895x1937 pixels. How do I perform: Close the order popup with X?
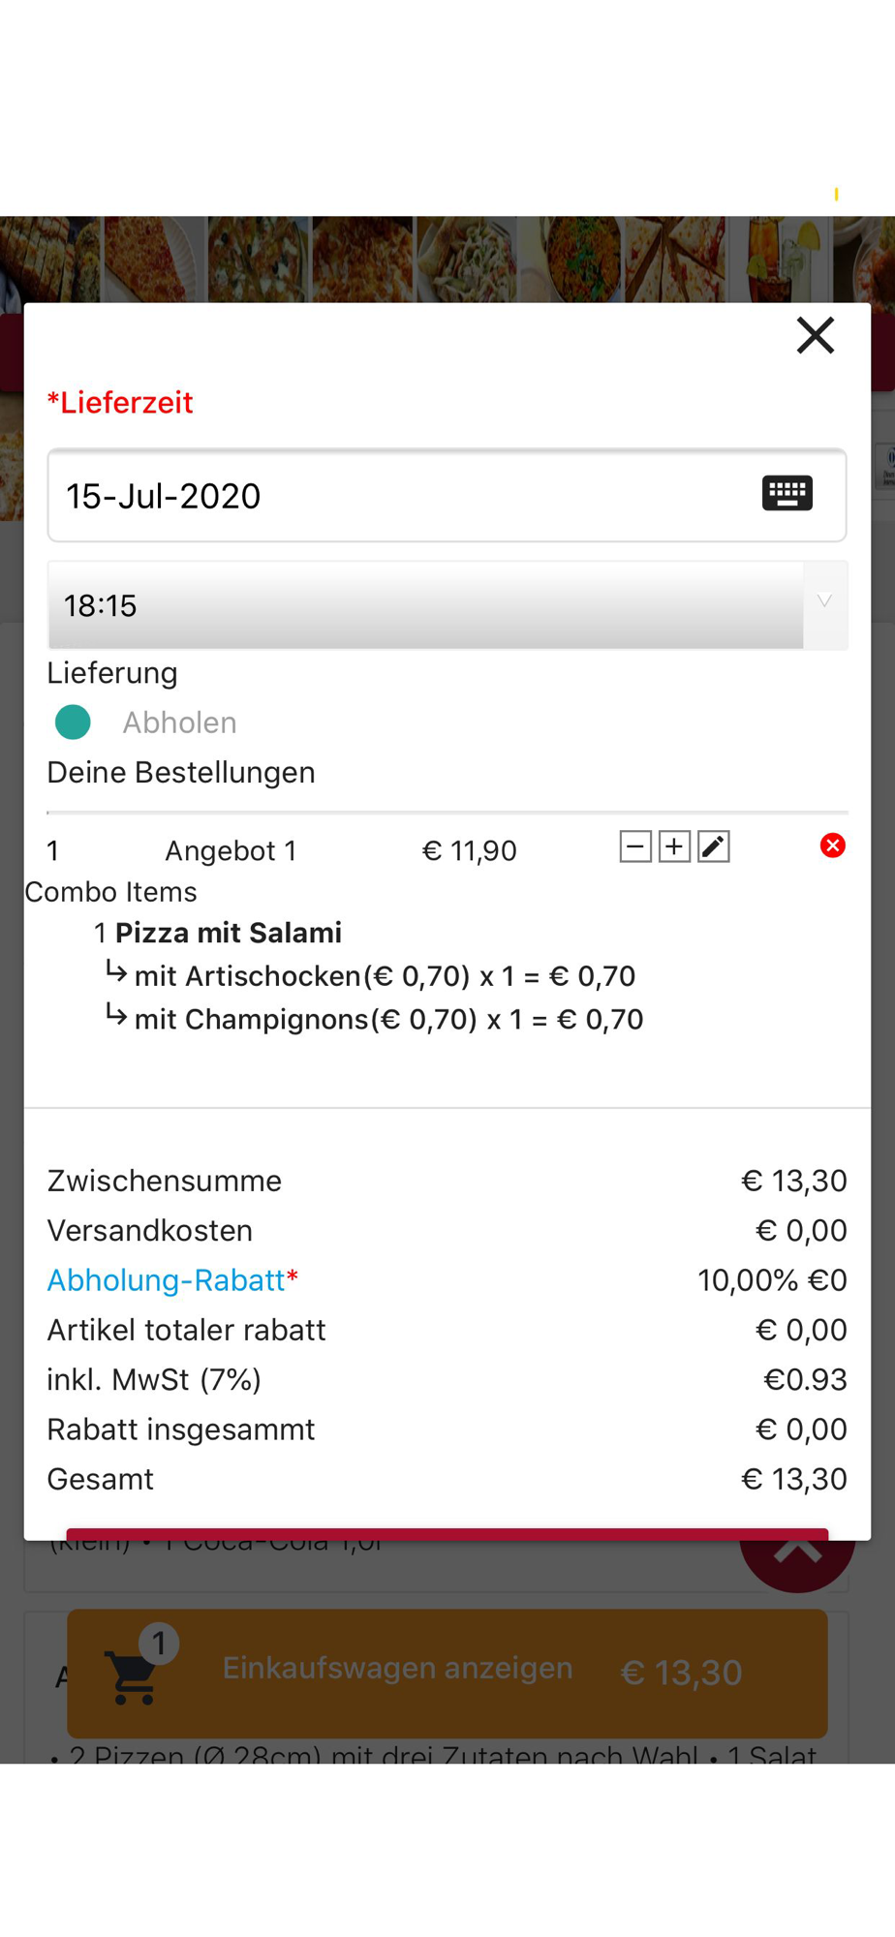[x=815, y=336]
